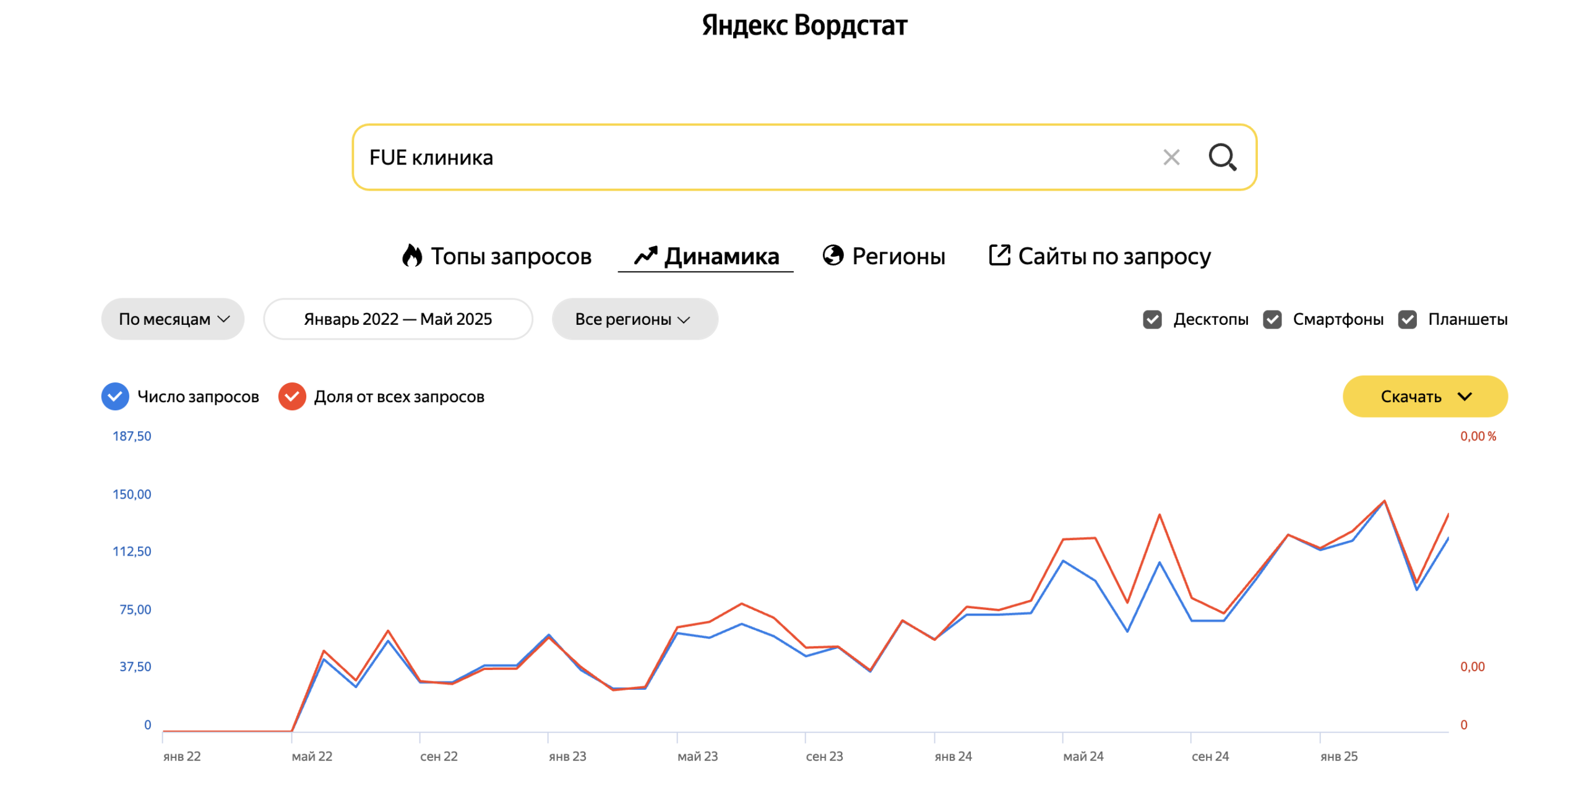Uncheck the Смартфоны checkbox
Viewport: 1584px width, 787px height.
coord(1272,319)
